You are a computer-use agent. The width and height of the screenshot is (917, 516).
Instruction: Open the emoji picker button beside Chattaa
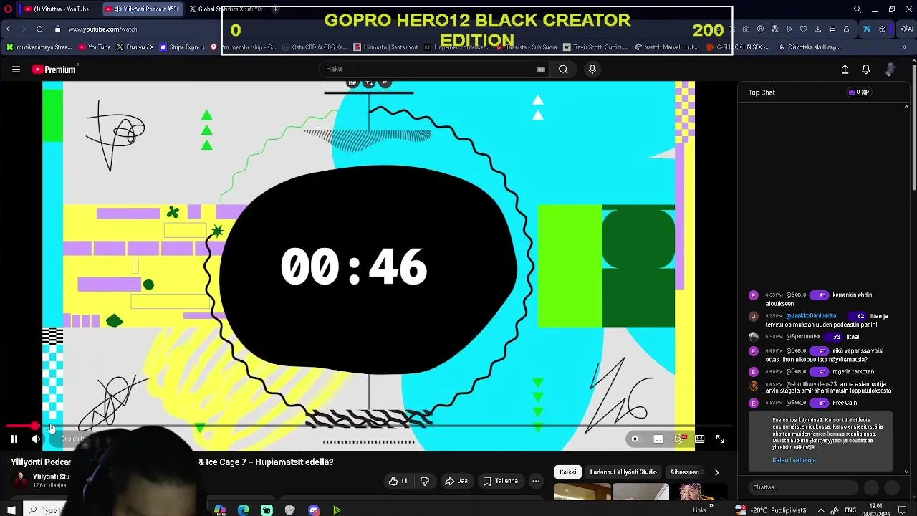point(871,487)
